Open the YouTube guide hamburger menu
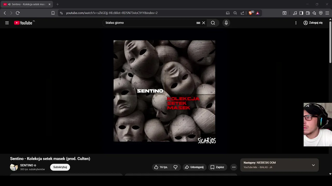The height and width of the screenshot is (186, 332). pos(7,23)
